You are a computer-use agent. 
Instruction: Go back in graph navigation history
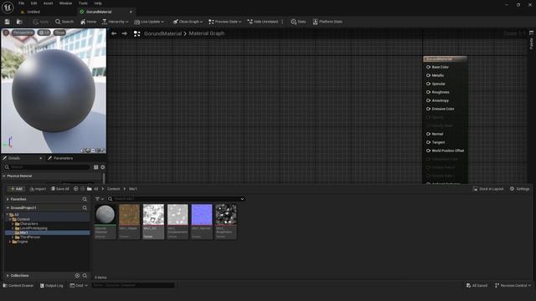click(114, 33)
